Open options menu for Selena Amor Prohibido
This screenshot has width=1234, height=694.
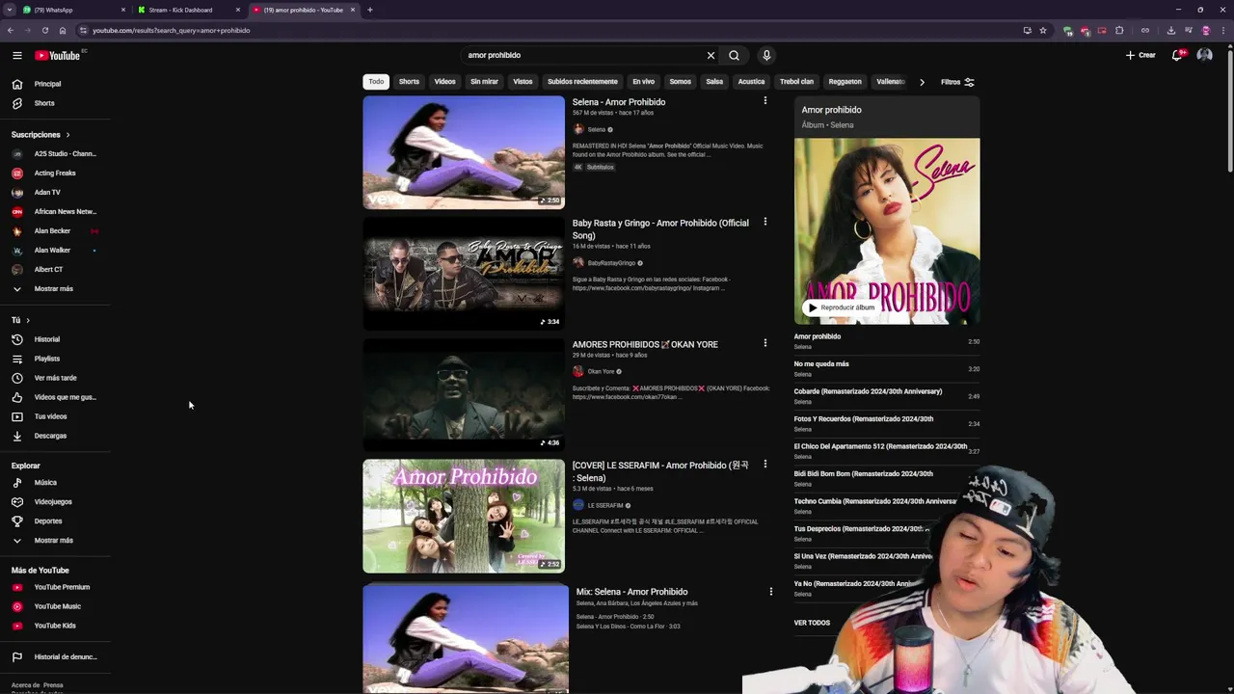pyautogui.click(x=765, y=101)
